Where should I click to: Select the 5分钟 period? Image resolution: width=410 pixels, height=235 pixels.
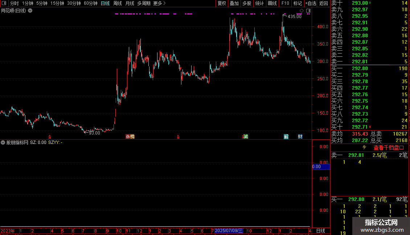pyautogui.click(x=42, y=3)
